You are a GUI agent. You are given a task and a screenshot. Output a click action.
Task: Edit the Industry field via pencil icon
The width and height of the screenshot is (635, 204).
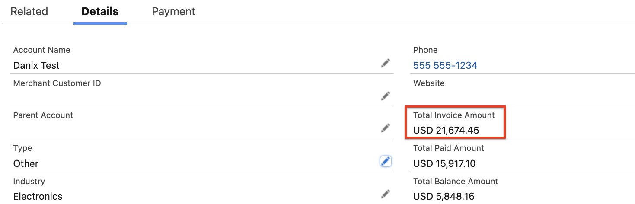385,194
